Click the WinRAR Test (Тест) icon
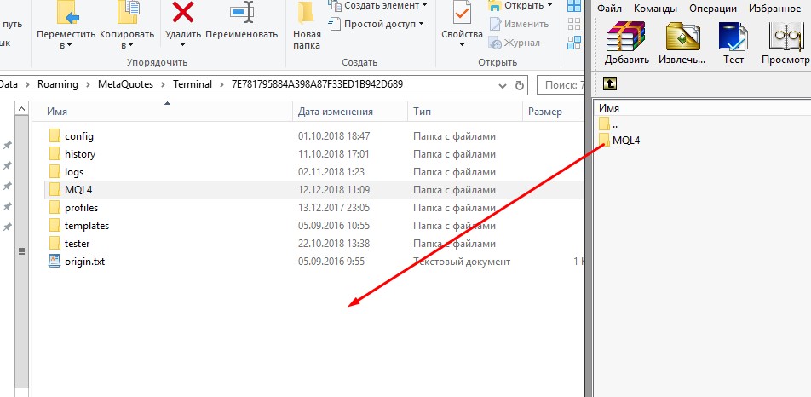This screenshot has height=397, width=811. (733, 37)
